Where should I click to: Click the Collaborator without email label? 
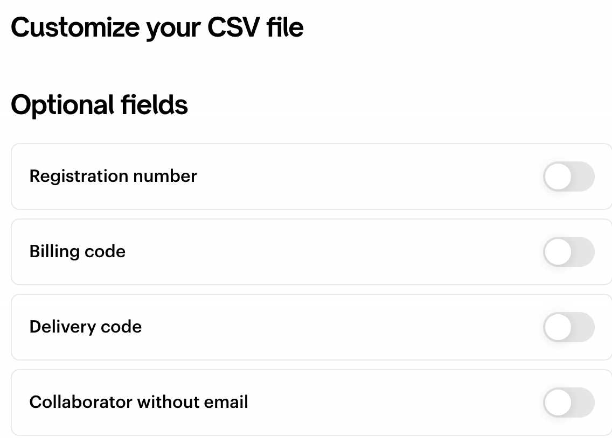pyautogui.click(x=139, y=402)
